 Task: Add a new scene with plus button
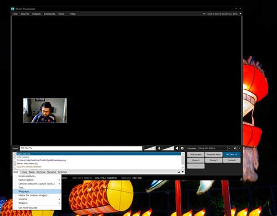click(x=196, y=166)
